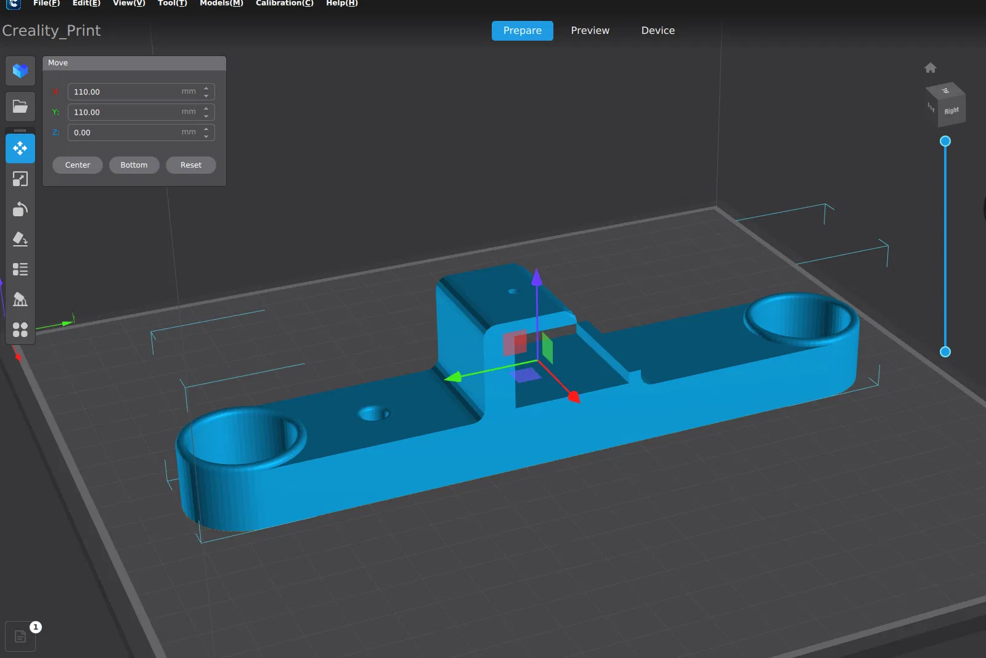Click the open folder icon
This screenshot has height=658, width=986.
pyautogui.click(x=20, y=107)
